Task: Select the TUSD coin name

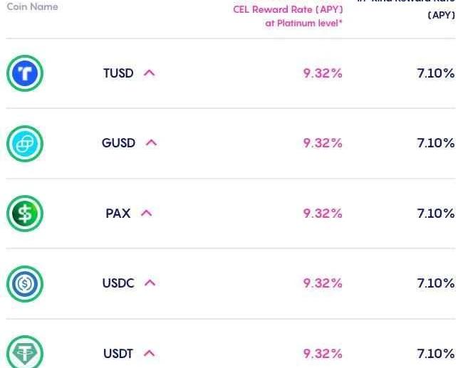Action: click(118, 73)
